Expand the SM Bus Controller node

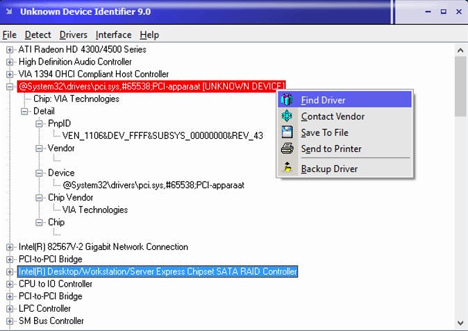click(10, 321)
